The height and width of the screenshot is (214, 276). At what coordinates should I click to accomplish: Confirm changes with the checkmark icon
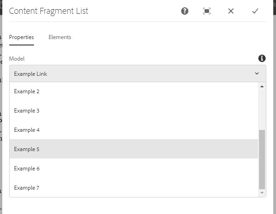point(255,11)
